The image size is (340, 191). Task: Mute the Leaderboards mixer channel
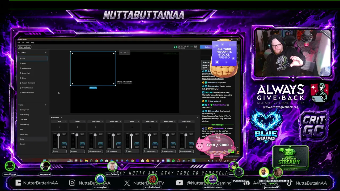point(100,147)
